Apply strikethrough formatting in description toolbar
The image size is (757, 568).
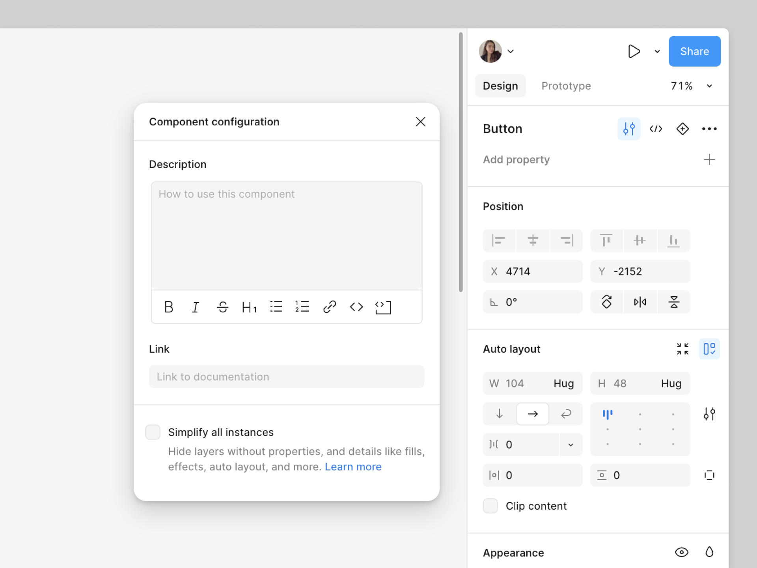222,307
